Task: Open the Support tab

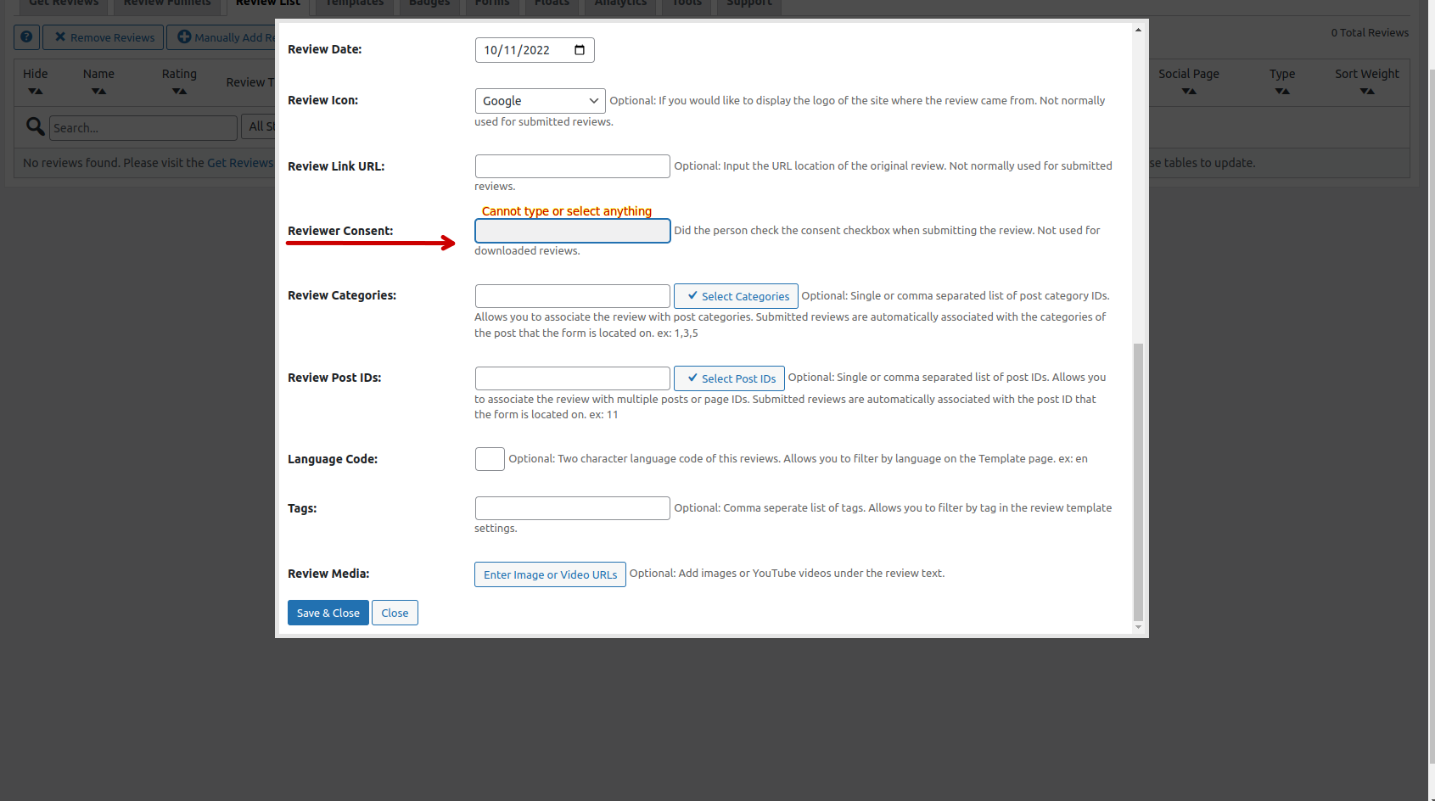Action: [749, 5]
